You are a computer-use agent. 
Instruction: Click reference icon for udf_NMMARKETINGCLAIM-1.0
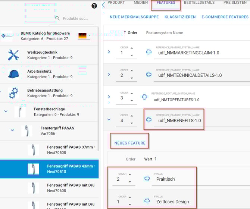pos(149,52)
